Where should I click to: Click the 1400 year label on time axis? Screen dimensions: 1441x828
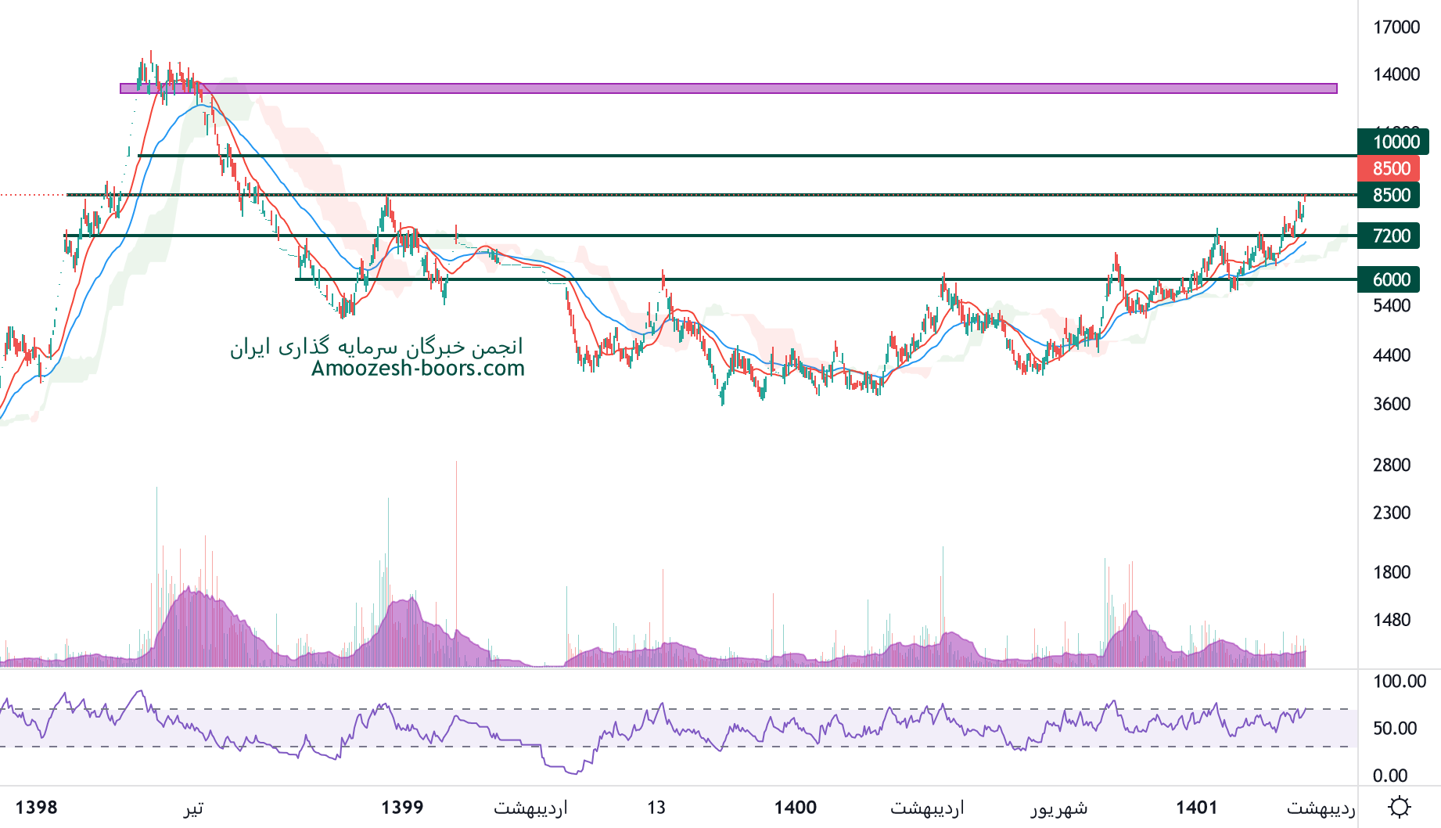[795, 807]
